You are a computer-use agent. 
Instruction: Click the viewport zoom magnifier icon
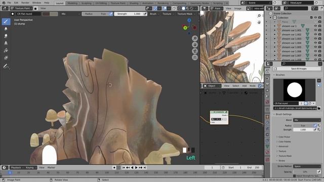194,38
